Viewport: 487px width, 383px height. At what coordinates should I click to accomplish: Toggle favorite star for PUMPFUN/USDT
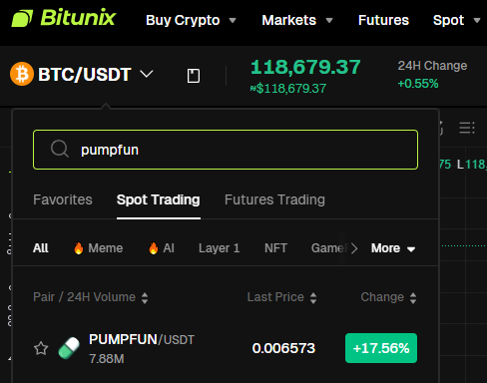41,348
